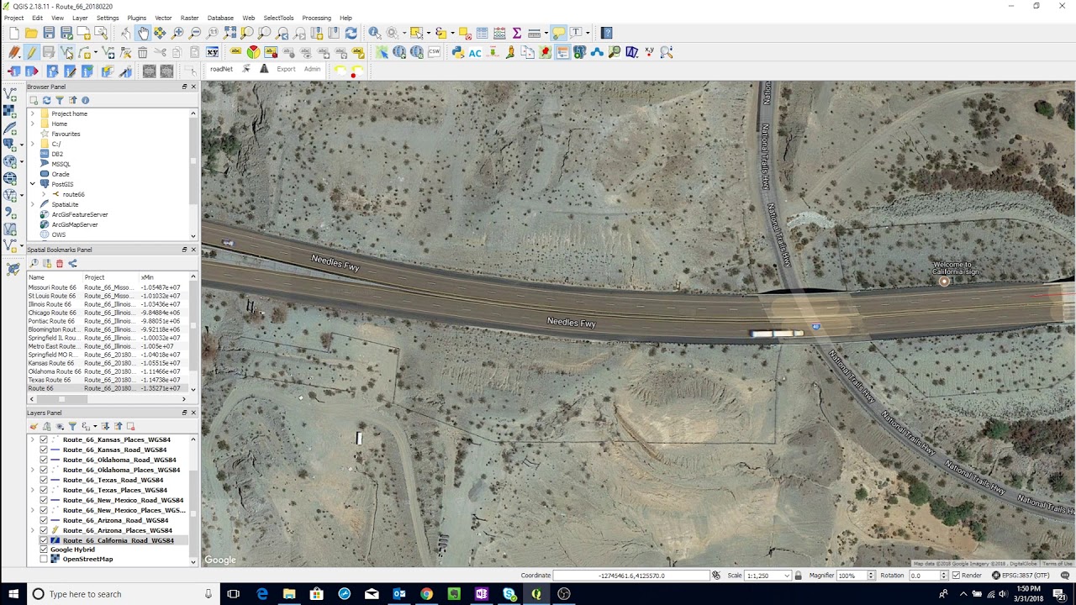Toggle visibility of Route_66_Texas_Road_WGS84 layer
The width and height of the screenshot is (1076, 605).
point(44,480)
